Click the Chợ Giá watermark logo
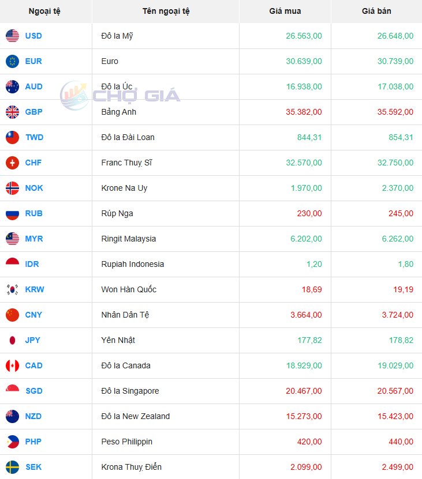Screen dimensions: 422x479 coord(121,95)
